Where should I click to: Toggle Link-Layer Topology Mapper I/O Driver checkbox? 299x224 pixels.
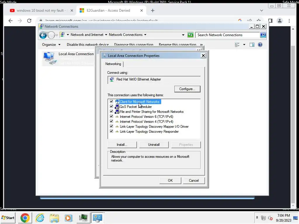coord(111,126)
